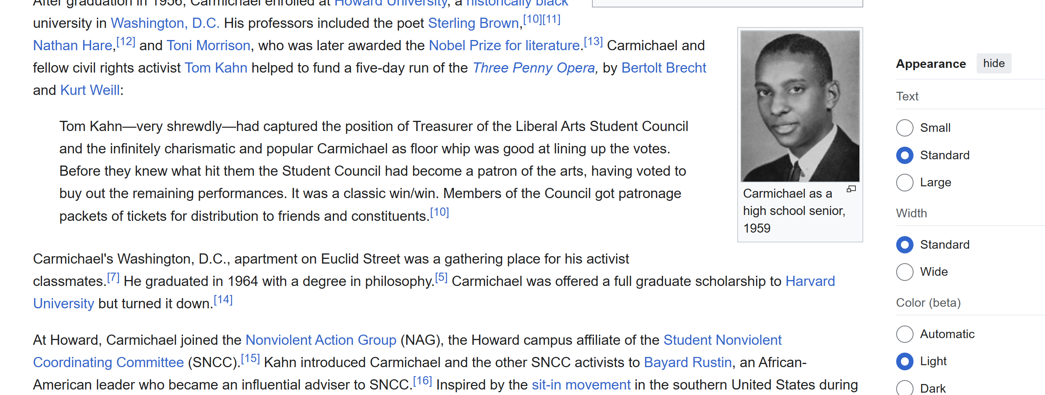Open the Carmichael high school portrait thumbnail

coord(800,106)
